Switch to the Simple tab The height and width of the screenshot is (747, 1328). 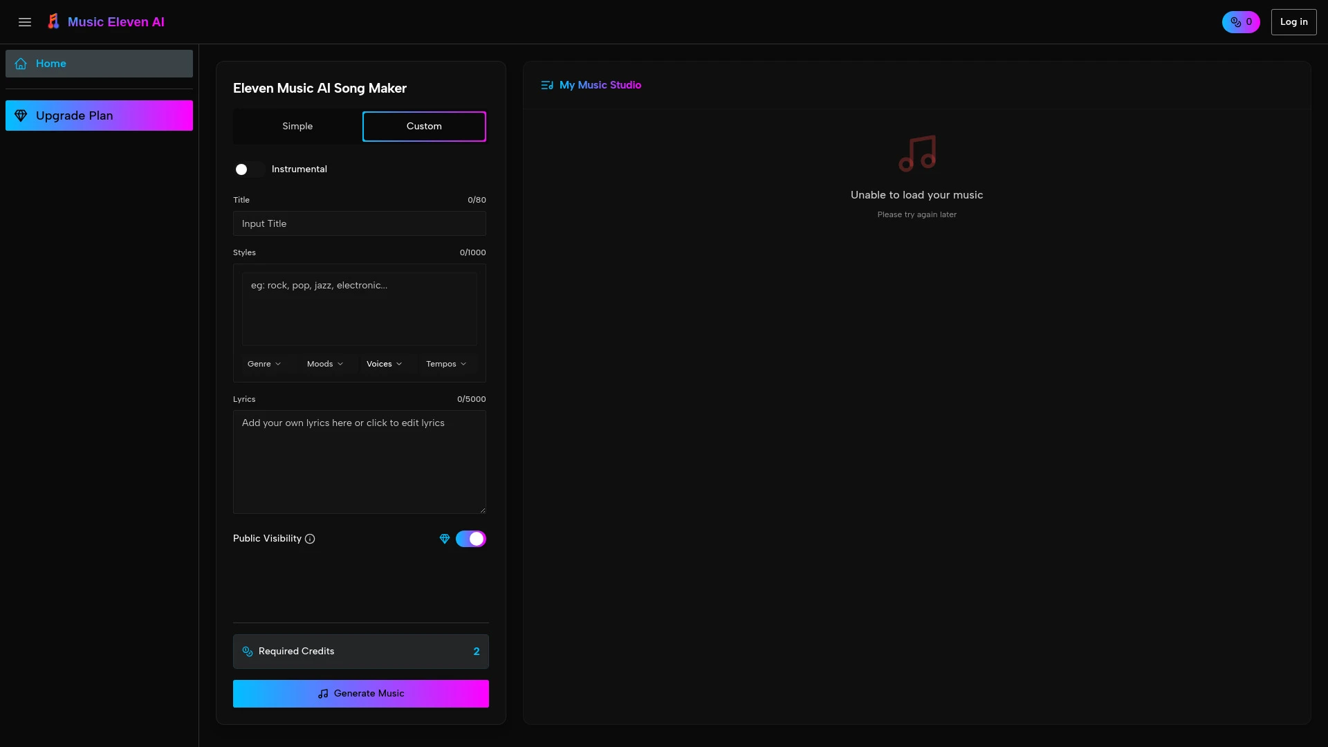[x=297, y=127]
